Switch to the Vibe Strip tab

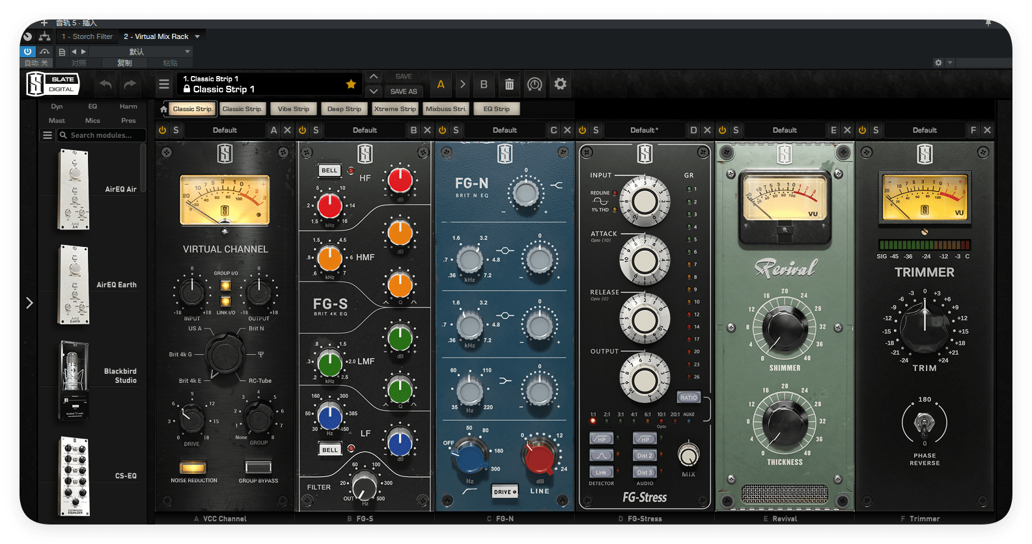tap(294, 109)
